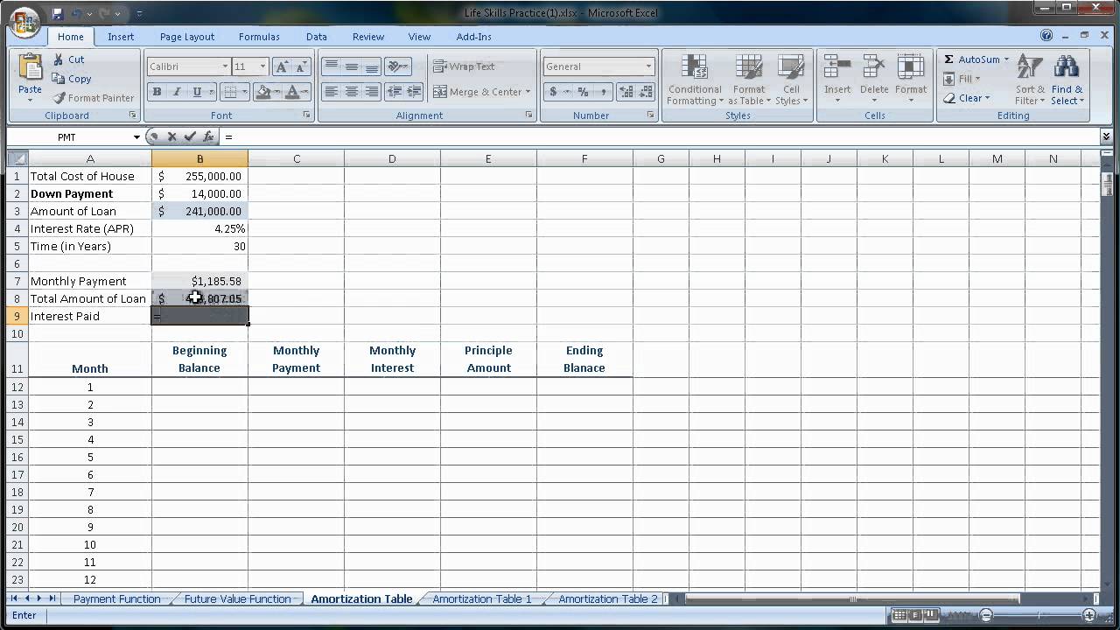Screen dimensions: 1120x630
Task: Increase decimal places shown
Action: click(626, 91)
